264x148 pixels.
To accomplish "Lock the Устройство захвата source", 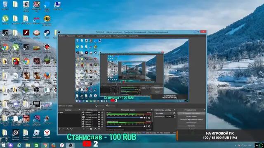I will 102,117.
